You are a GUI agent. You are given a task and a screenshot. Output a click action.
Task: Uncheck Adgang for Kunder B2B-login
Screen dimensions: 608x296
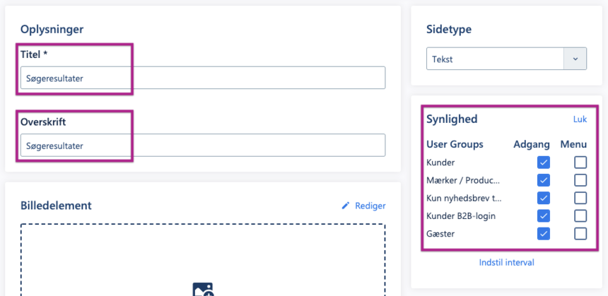click(x=544, y=215)
